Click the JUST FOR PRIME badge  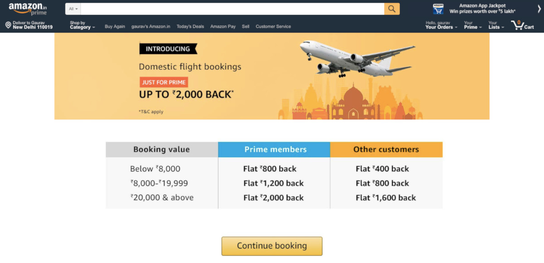pos(164,82)
